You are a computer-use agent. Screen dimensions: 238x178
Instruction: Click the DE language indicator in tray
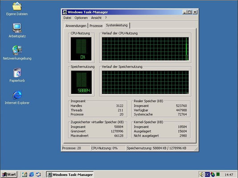tap(207, 174)
